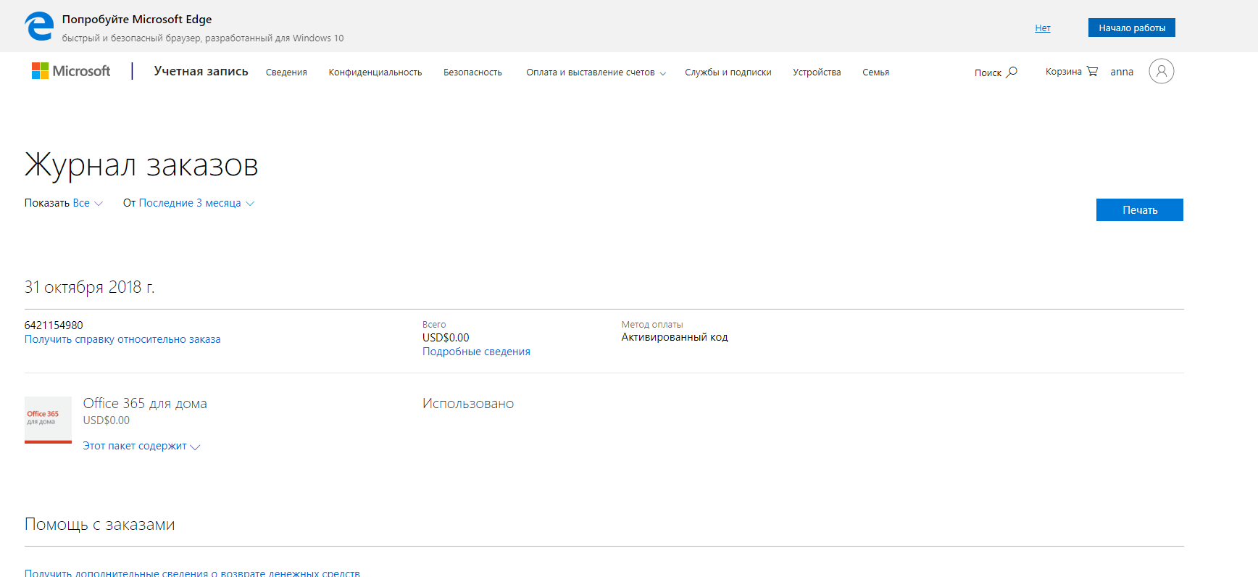Select order number 6421154980
This screenshot has width=1258, height=577.
[54, 325]
